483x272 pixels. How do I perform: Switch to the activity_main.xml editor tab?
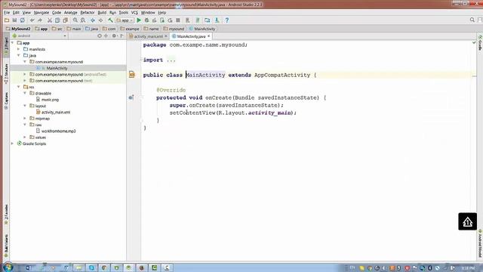tap(148, 36)
